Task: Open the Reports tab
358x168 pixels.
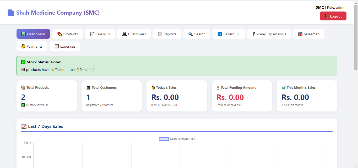Action: pos(167,34)
